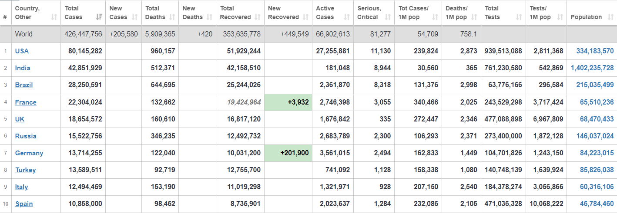The width and height of the screenshot is (617, 213).
Task: Open UK population link 68,470,433
Action: coord(597,119)
